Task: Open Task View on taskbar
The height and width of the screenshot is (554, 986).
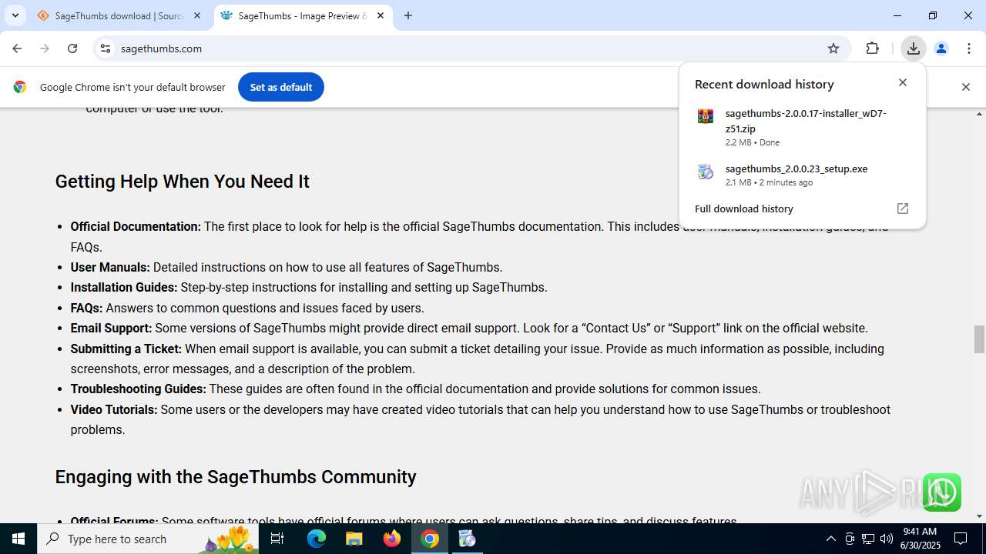Action: tap(278, 539)
